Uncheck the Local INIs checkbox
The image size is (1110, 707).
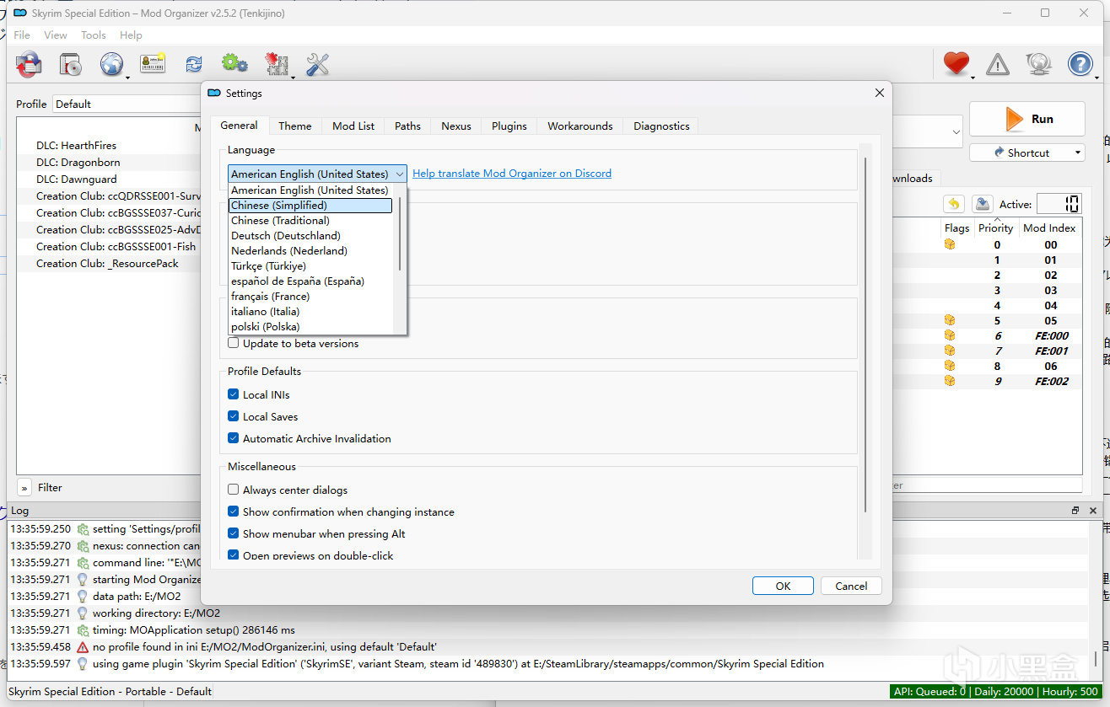coord(234,394)
